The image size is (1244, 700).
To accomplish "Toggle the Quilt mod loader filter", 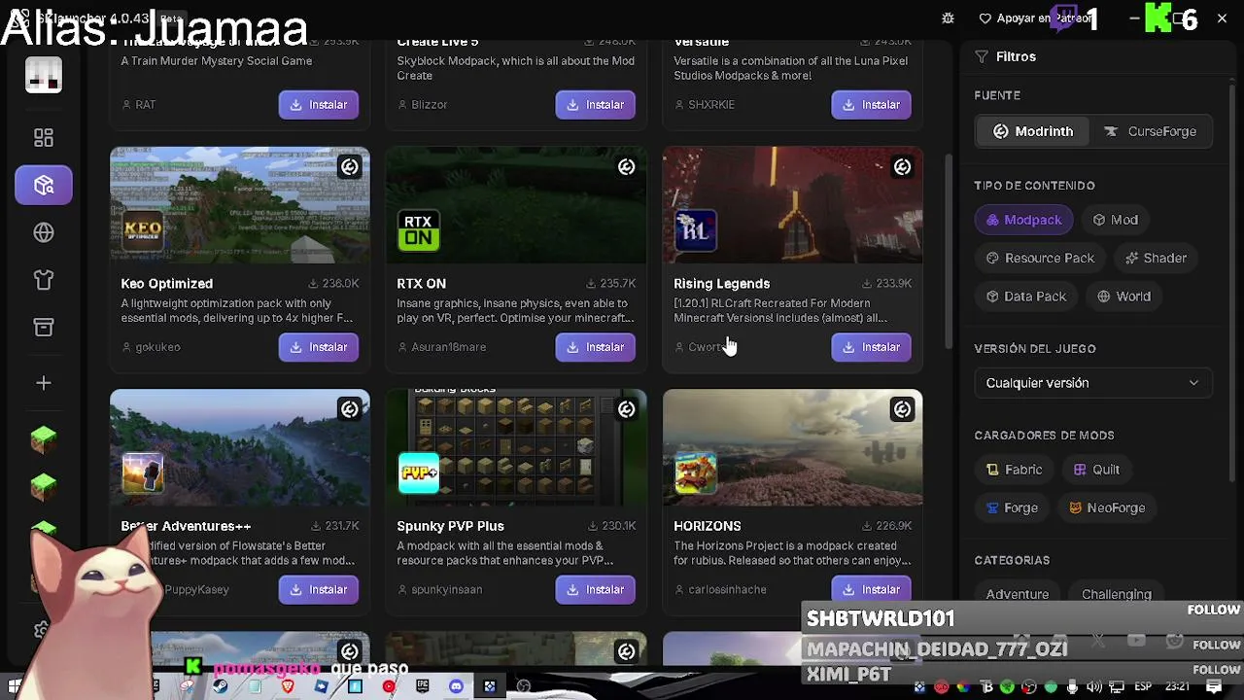I will [x=1096, y=470].
